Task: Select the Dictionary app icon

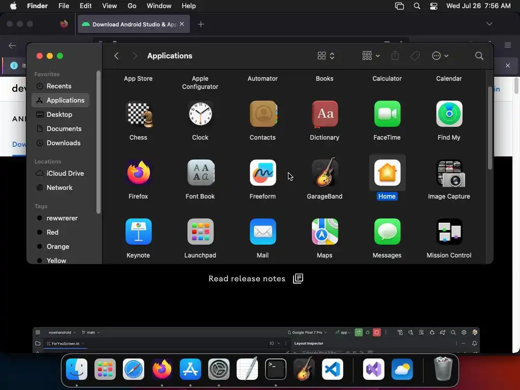Action: tap(324, 114)
